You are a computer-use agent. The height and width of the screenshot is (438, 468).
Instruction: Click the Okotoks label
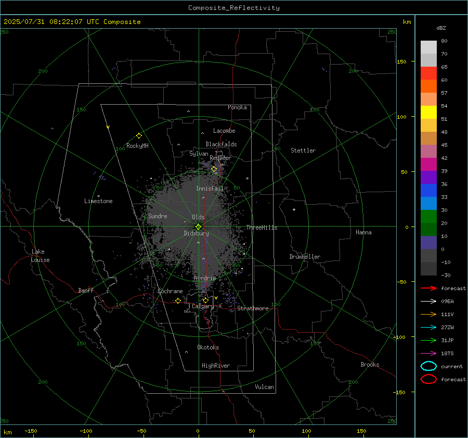[x=208, y=347]
